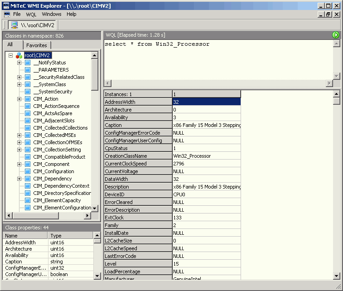Viewport: 343px width, 291px height.
Task: Click the Instances: 1 header cell
Action: point(138,94)
